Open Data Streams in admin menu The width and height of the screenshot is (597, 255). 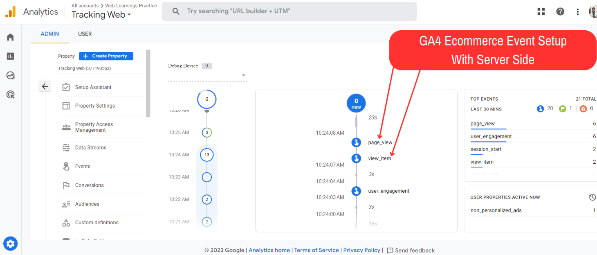[x=90, y=147]
